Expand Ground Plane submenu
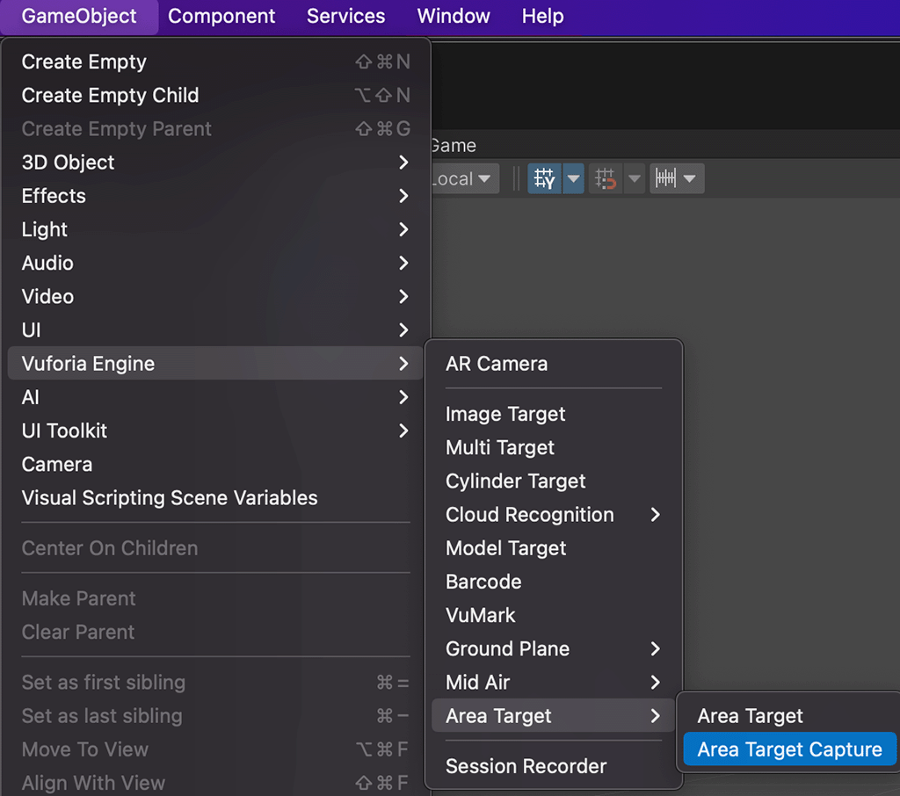The width and height of the screenshot is (900, 796). click(x=554, y=649)
